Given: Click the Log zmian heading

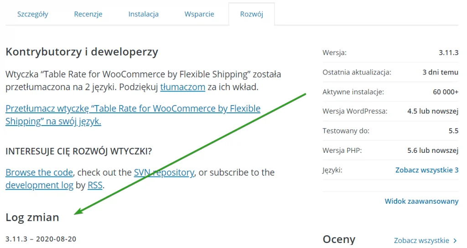Looking at the screenshot, I should (32, 218).
